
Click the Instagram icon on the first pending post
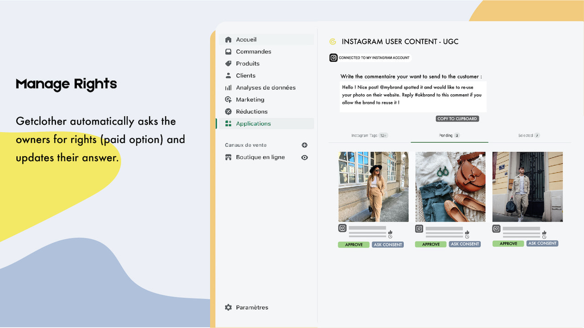(x=342, y=228)
